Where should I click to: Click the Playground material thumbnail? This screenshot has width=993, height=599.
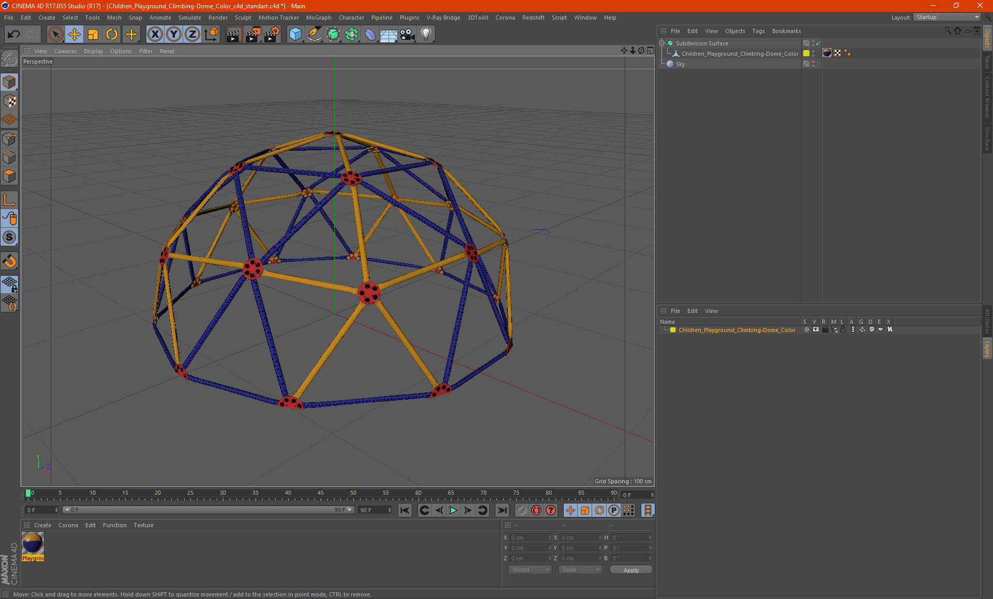[33, 544]
